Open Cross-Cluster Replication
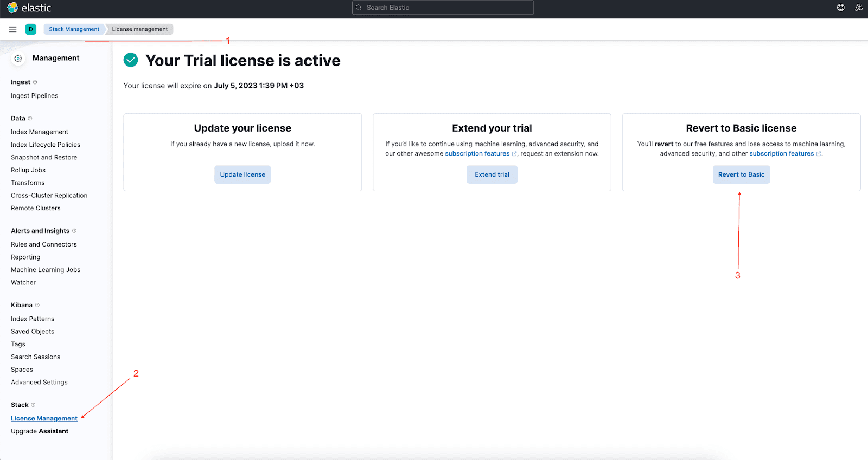The height and width of the screenshot is (460, 868). (49, 196)
